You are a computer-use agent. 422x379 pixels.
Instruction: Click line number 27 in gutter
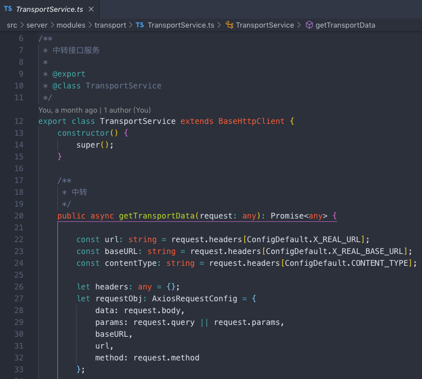(x=19, y=298)
